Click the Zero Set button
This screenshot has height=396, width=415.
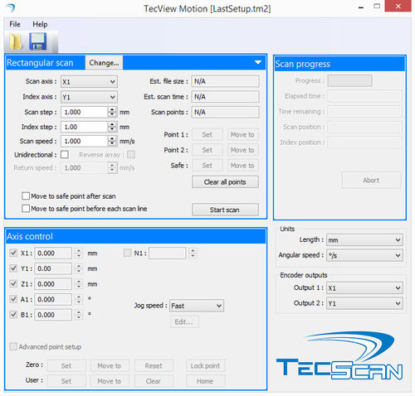(x=66, y=366)
